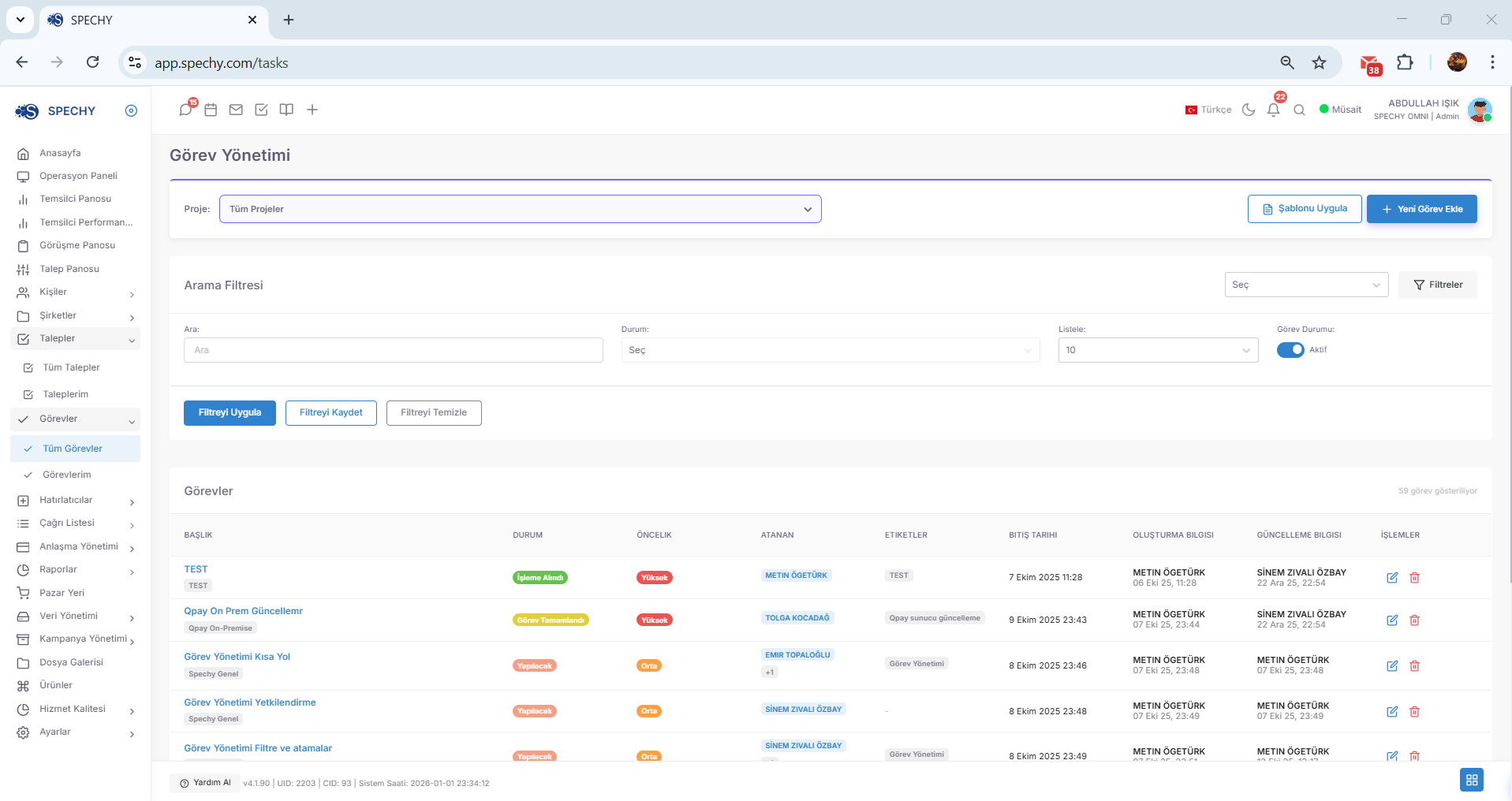Open Yardım AI button at bottom
The height and width of the screenshot is (801, 1512).
[x=205, y=783]
